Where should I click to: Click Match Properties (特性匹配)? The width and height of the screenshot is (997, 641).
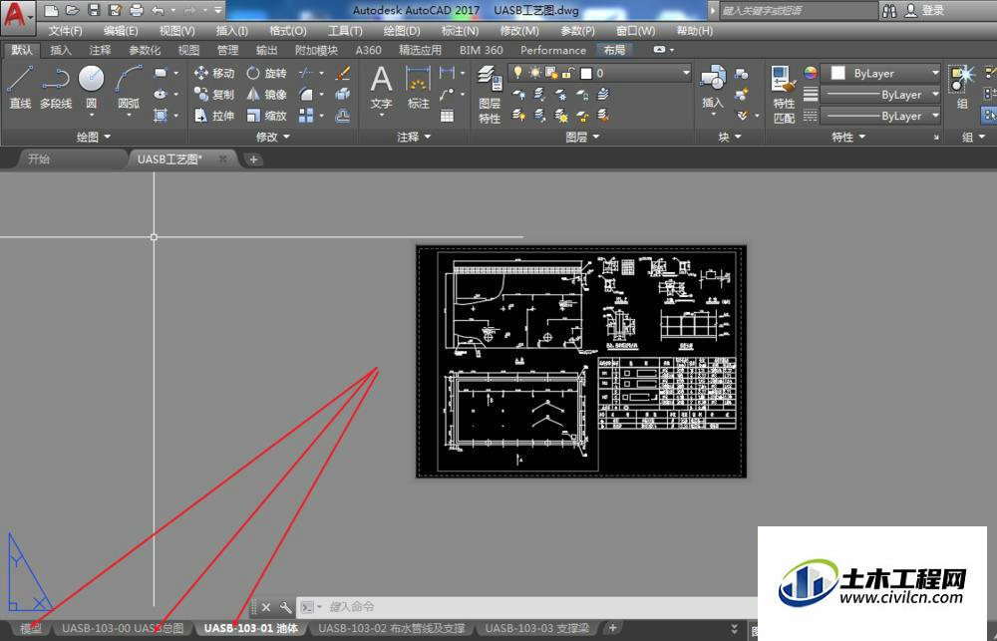[x=784, y=94]
